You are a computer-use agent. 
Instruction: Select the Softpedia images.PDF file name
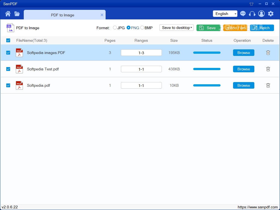click(x=46, y=53)
